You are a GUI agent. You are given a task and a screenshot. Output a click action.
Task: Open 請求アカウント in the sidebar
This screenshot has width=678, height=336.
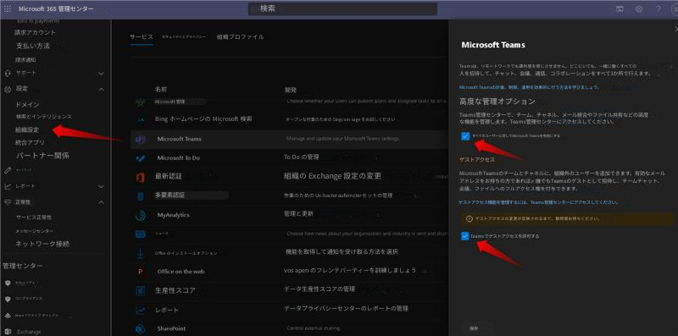pyautogui.click(x=35, y=32)
